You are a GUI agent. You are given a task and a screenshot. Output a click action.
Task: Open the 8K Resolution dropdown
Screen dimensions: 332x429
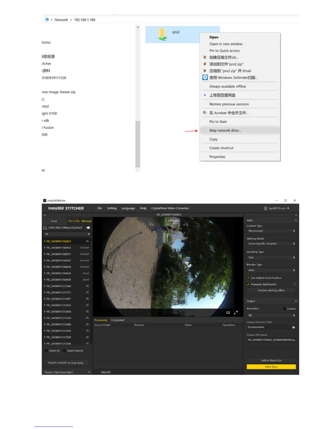pos(271,316)
